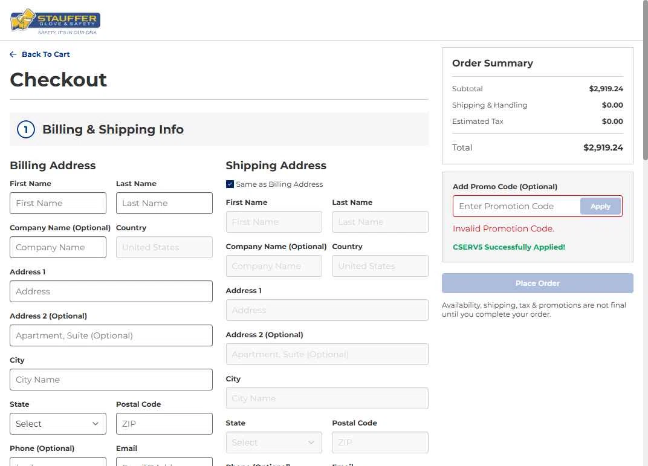
Task: Click shipping First Name field
Action: [x=274, y=222]
